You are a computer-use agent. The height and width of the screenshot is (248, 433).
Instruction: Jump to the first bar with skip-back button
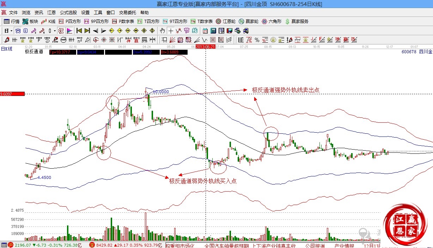click(x=79, y=31)
